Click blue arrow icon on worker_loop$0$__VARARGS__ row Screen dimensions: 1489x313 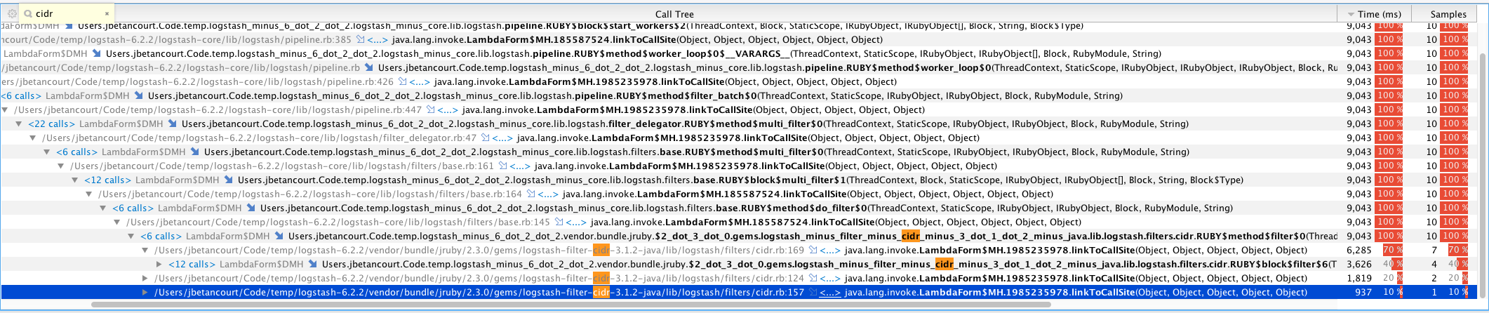(97, 54)
